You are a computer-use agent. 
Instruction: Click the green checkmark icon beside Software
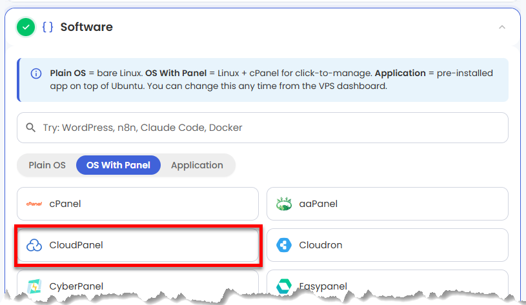(x=26, y=27)
